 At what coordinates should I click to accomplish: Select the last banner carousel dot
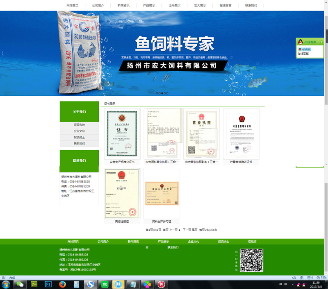pyautogui.click(x=167, y=93)
